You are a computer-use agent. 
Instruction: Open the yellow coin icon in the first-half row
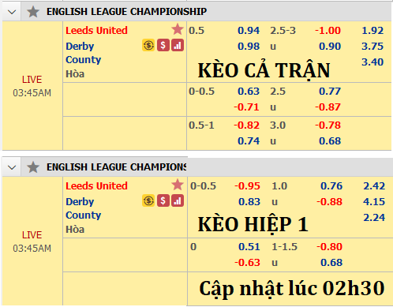148,200
